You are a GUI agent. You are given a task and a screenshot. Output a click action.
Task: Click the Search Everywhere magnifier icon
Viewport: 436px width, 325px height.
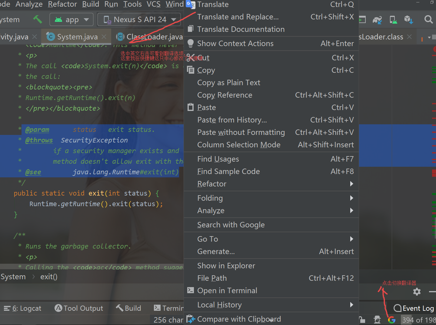(428, 20)
